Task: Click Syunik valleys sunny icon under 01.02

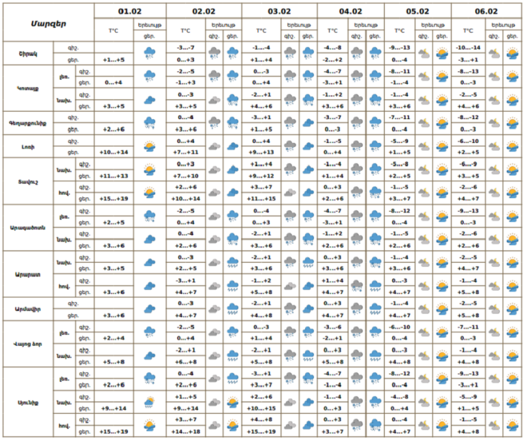Action: click(150, 425)
